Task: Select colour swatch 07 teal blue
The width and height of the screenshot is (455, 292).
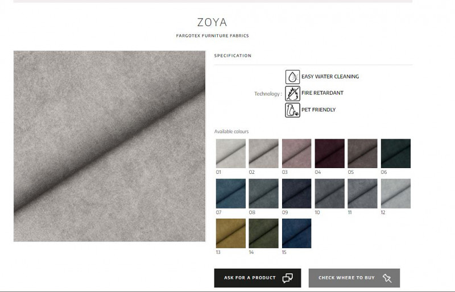Action: [x=231, y=193]
